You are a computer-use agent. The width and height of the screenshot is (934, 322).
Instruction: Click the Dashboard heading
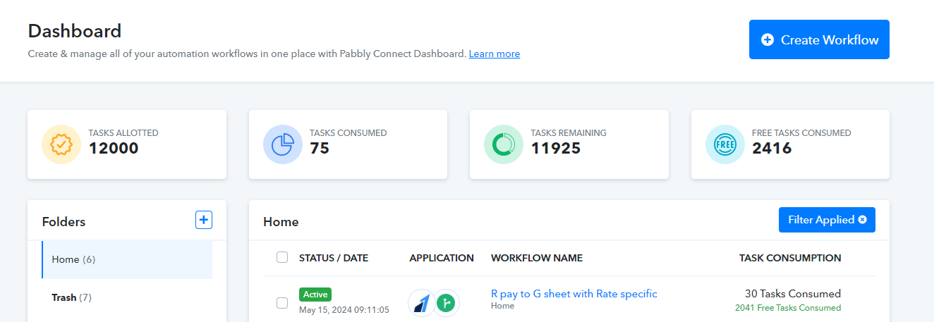(x=75, y=31)
